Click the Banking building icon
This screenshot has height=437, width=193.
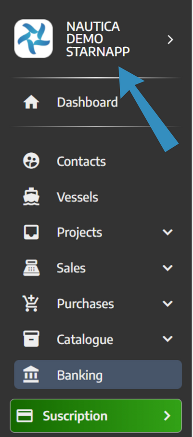pyautogui.click(x=31, y=375)
